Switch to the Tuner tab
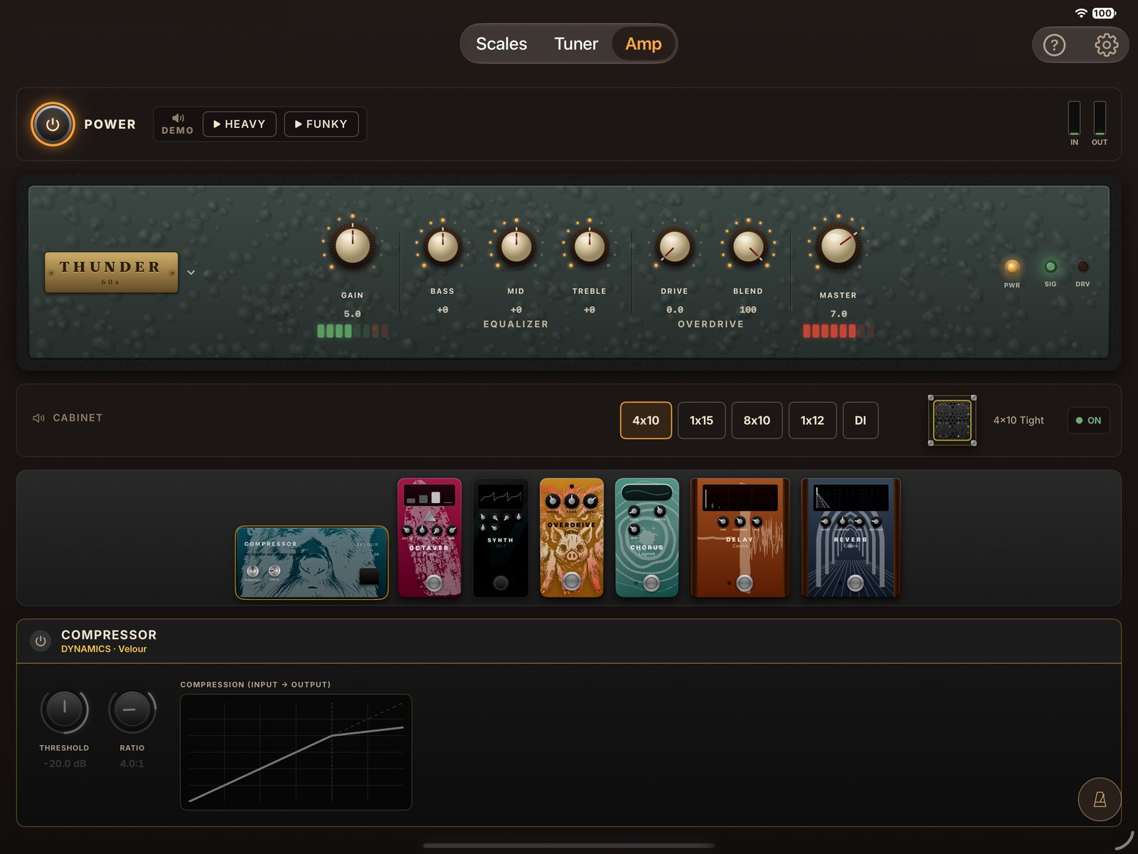 576,44
